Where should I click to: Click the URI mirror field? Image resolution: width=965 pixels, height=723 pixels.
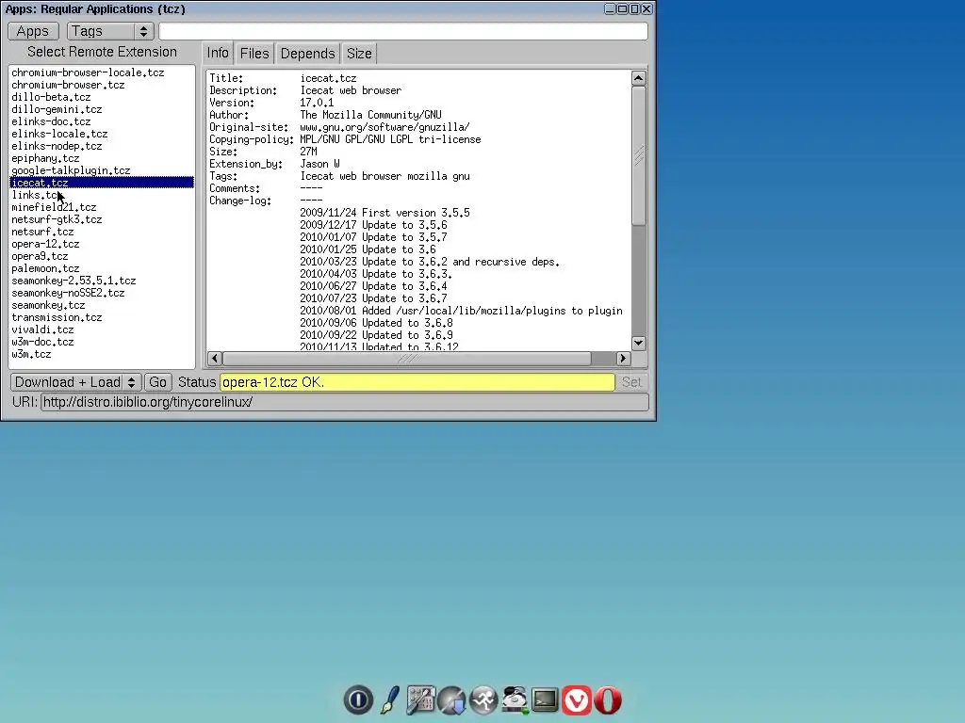pyautogui.click(x=345, y=402)
